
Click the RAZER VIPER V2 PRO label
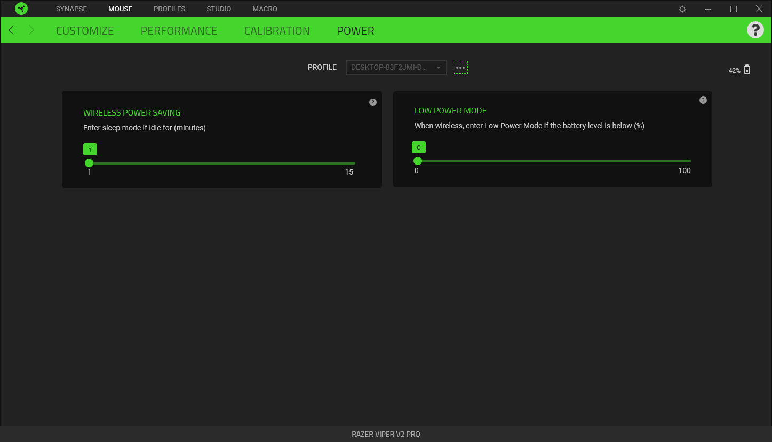click(x=386, y=434)
